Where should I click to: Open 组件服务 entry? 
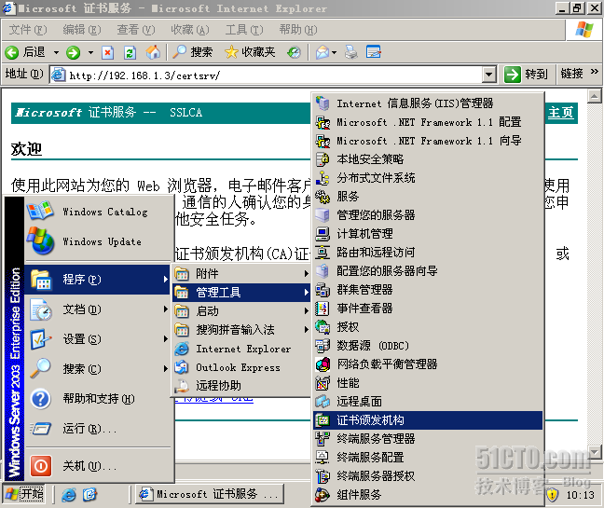(428, 495)
